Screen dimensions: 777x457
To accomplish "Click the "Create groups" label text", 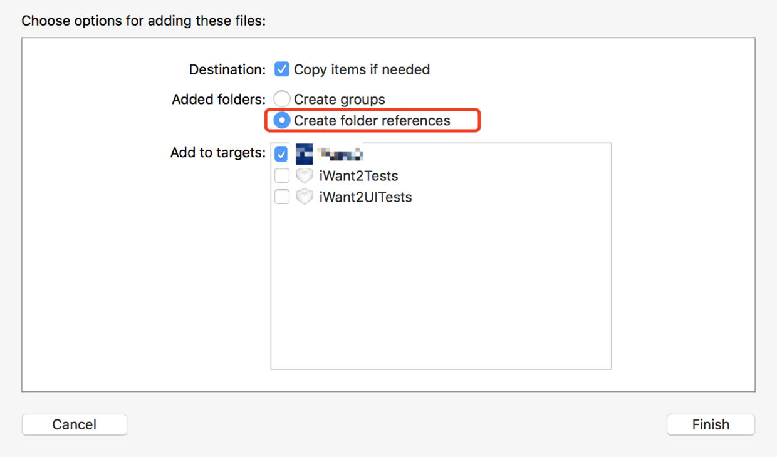I will click(339, 99).
